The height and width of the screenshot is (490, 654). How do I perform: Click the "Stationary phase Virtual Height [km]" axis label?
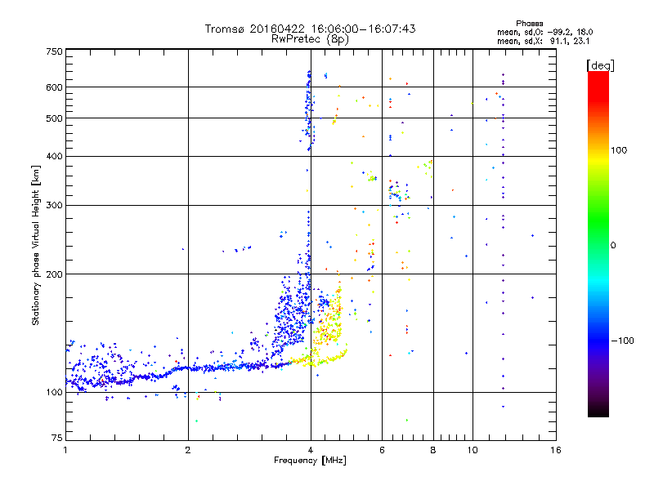coord(35,245)
